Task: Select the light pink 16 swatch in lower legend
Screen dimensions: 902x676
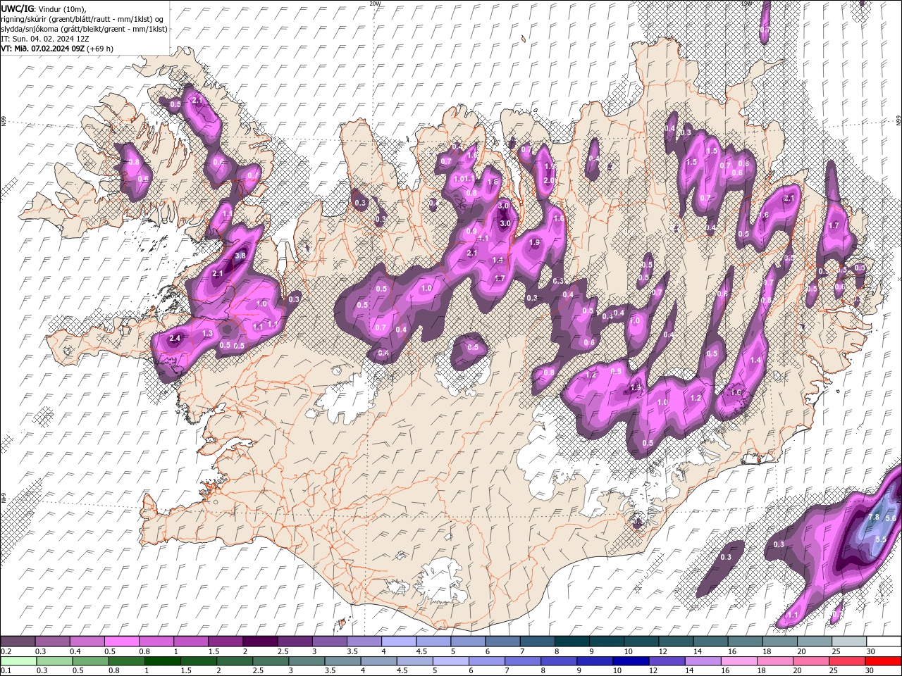Action: click(738, 661)
